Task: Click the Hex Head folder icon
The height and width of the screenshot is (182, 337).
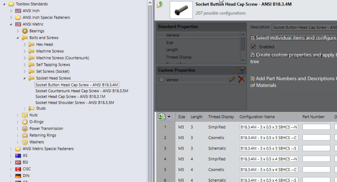Action: click(x=31, y=45)
